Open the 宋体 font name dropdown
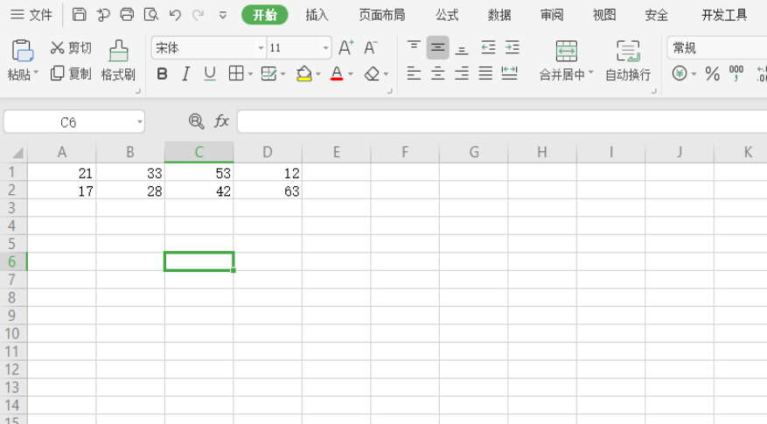 [x=261, y=48]
